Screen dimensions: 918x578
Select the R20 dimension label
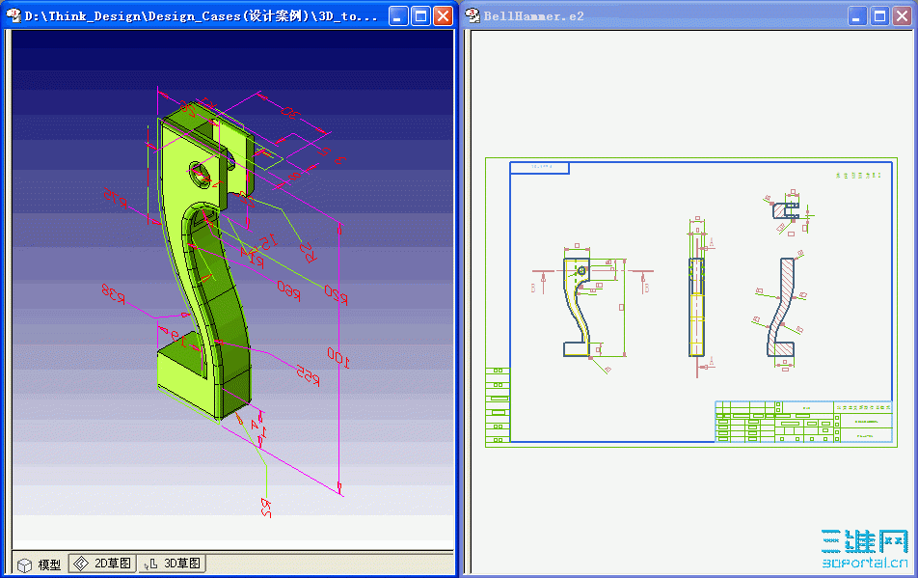(336, 294)
